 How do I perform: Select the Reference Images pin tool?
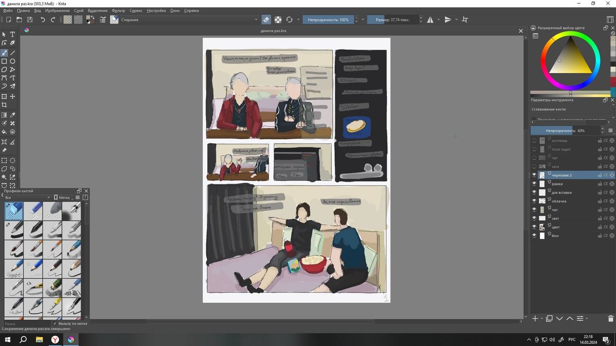click(x=4, y=150)
